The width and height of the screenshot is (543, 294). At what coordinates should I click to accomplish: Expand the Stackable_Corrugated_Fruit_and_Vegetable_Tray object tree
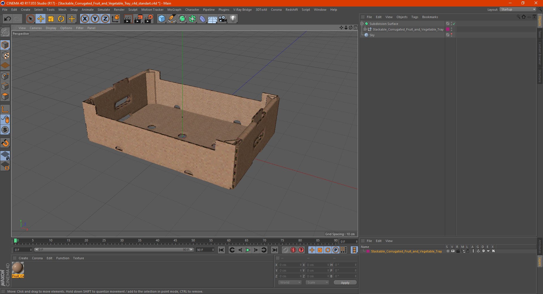pyautogui.click(x=365, y=29)
